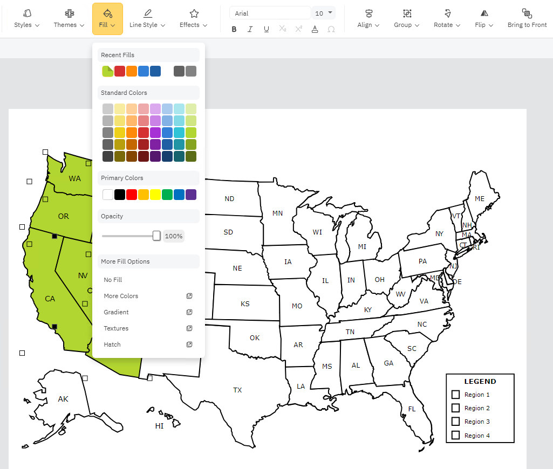Open More Colors dialog

click(x=120, y=296)
